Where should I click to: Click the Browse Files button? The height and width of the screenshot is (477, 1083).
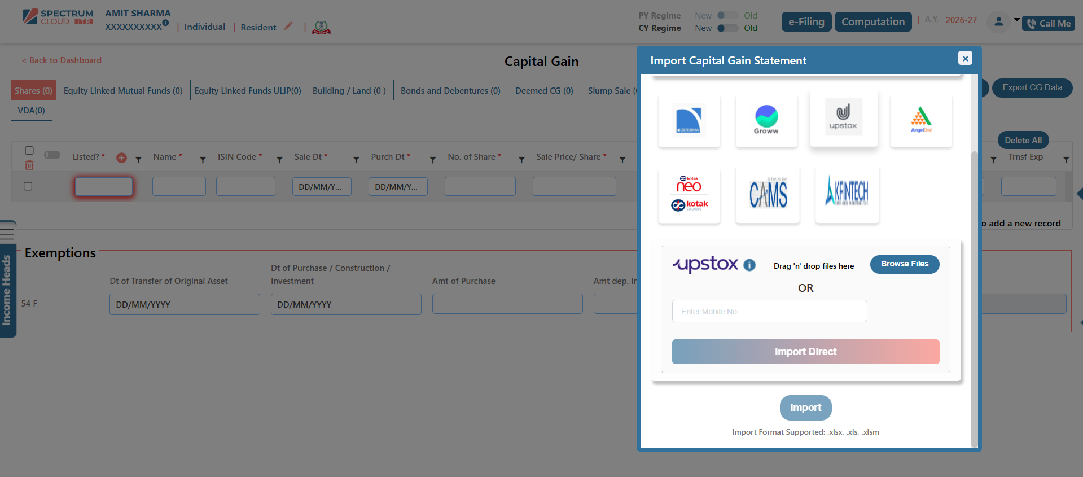904,264
